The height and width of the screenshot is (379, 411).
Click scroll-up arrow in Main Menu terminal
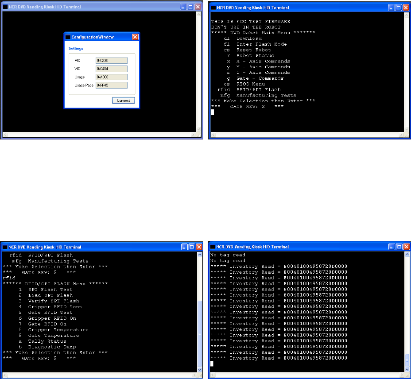[407, 15]
